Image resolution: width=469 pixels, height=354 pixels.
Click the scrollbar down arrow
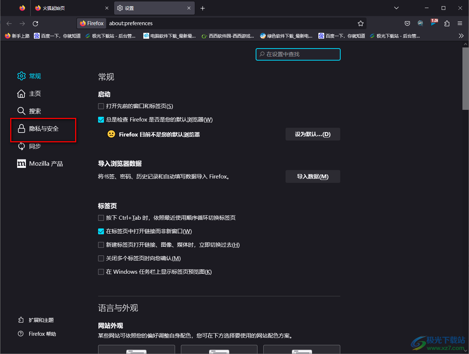466,351
